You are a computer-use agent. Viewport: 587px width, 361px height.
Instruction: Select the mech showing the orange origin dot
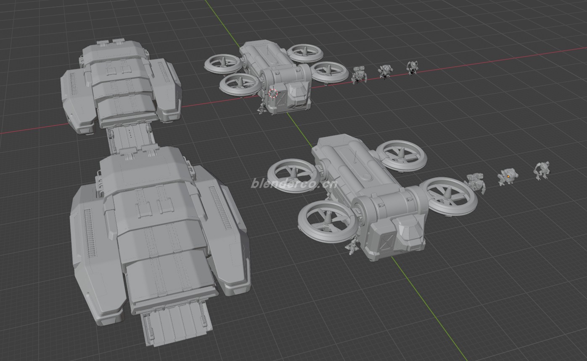click(x=508, y=177)
